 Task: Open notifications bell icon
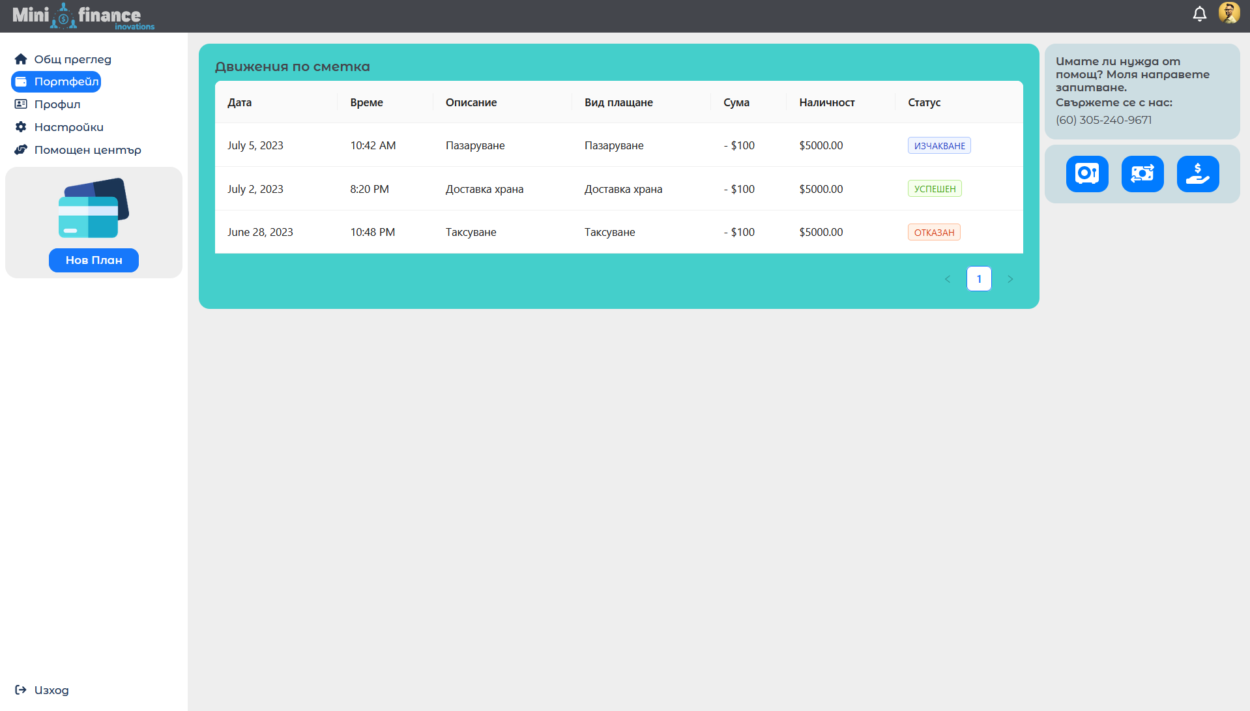[1199, 14]
